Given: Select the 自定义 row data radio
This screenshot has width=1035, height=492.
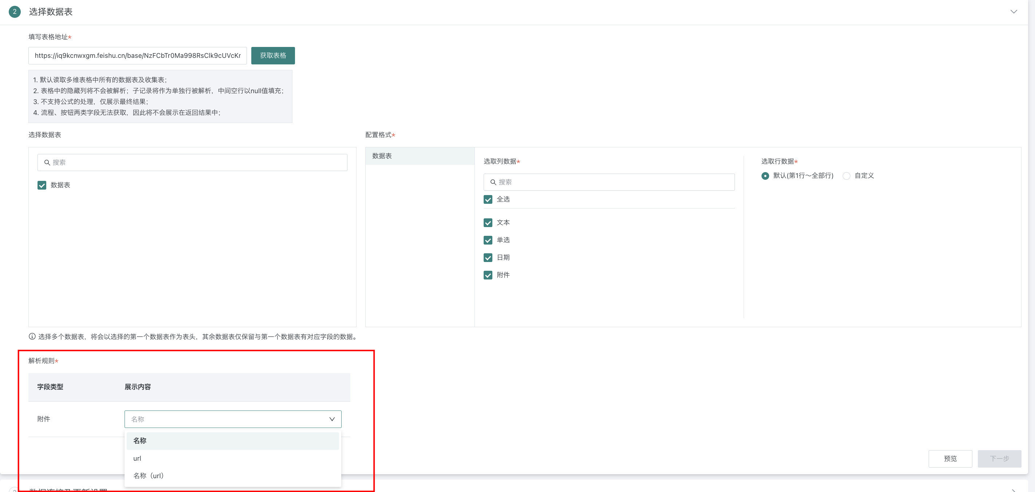Looking at the screenshot, I should (x=846, y=176).
